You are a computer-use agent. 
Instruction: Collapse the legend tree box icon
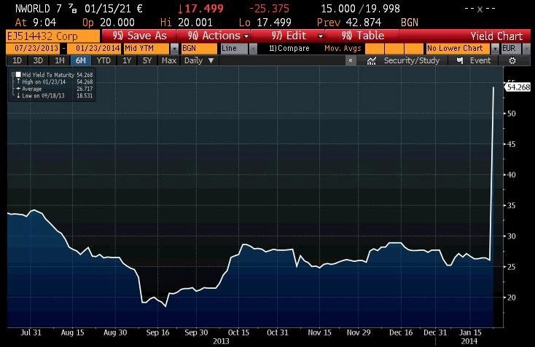(13, 74)
